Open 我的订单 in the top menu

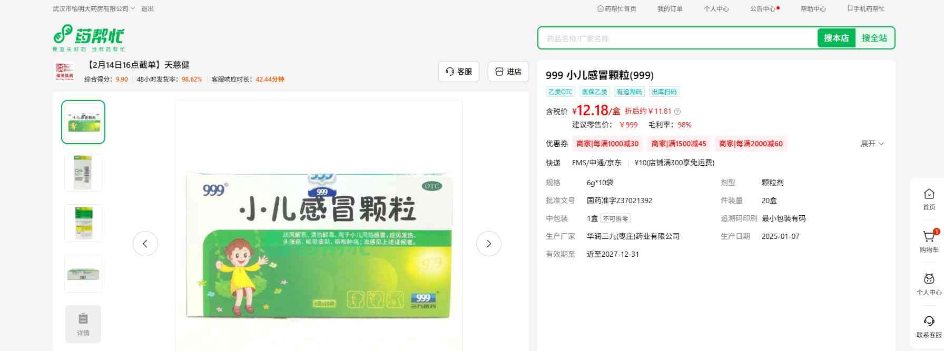[670, 9]
